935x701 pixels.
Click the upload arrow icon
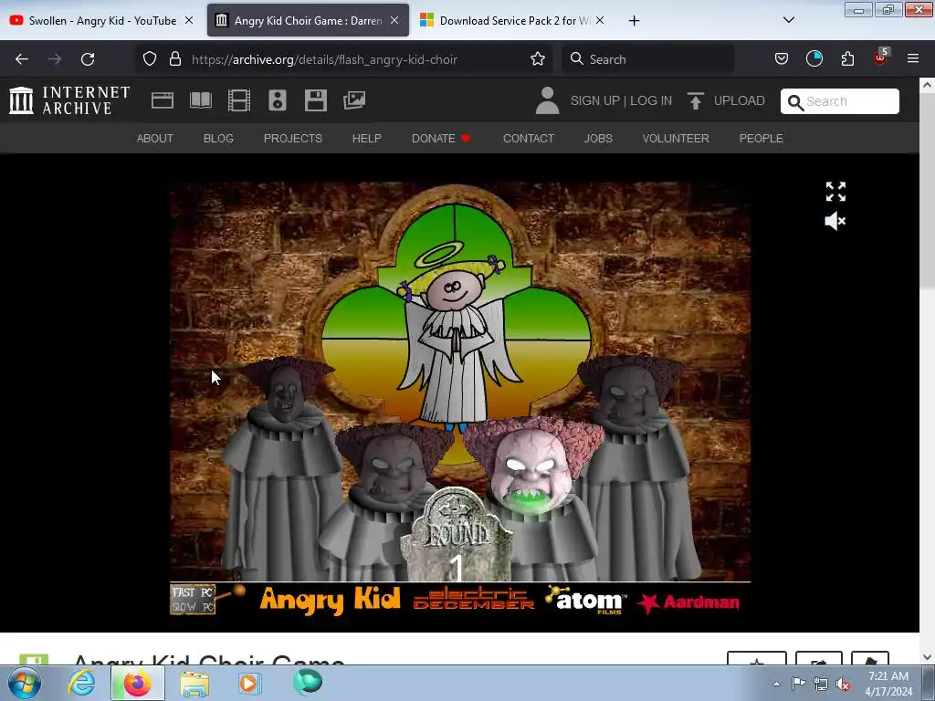695,100
